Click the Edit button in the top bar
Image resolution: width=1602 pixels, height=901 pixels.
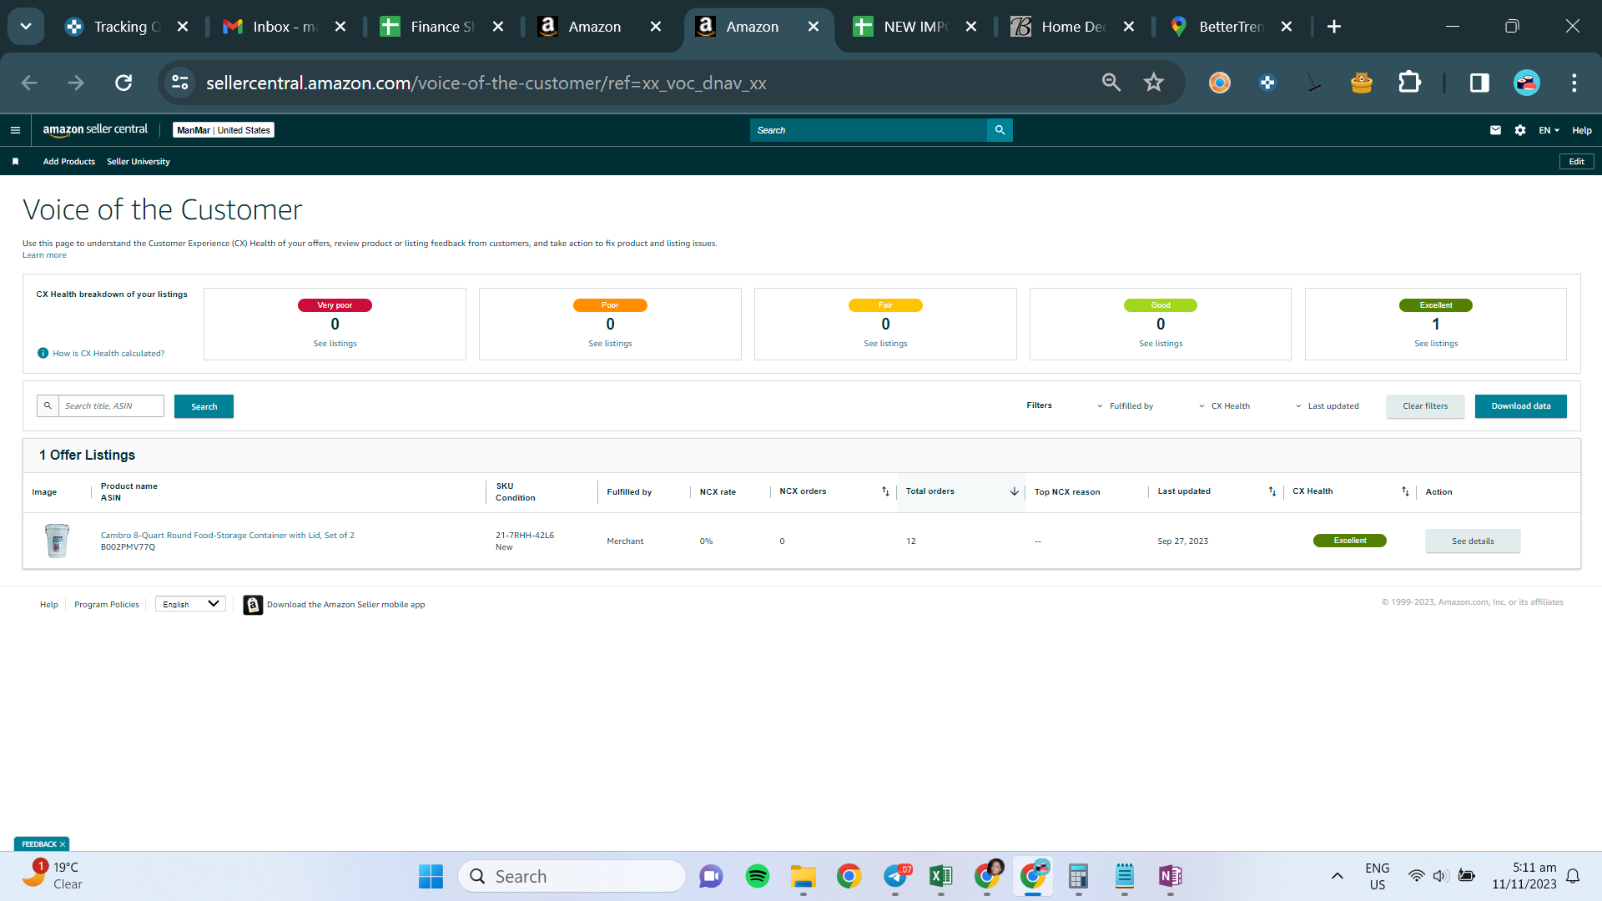click(x=1576, y=162)
